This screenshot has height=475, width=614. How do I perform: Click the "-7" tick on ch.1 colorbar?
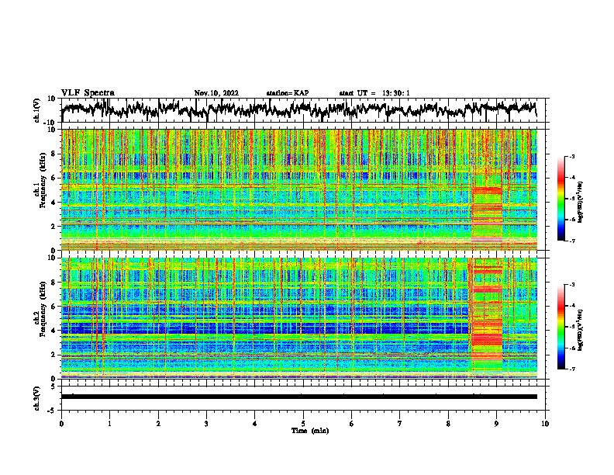[x=572, y=241]
